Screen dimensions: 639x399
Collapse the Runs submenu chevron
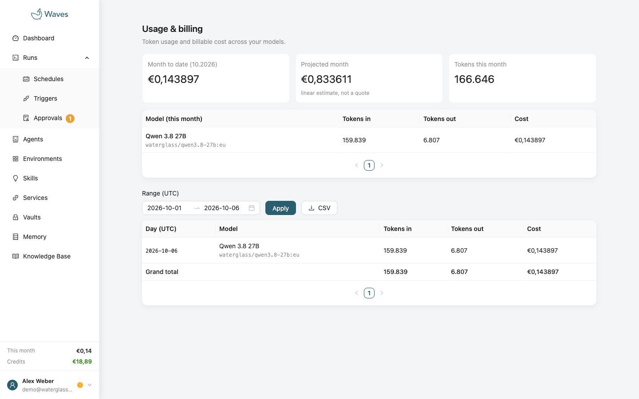coord(87,58)
